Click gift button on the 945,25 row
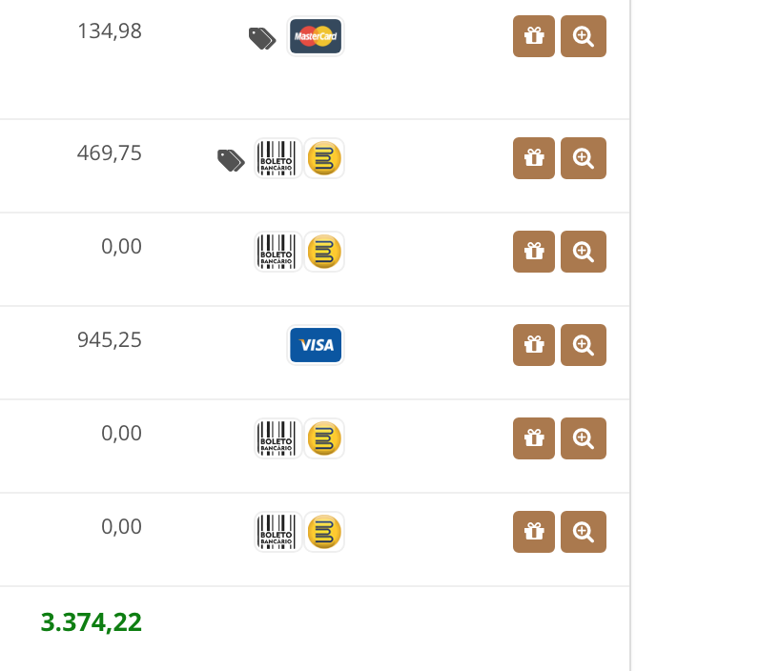The image size is (780, 671). click(x=534, y=345)
